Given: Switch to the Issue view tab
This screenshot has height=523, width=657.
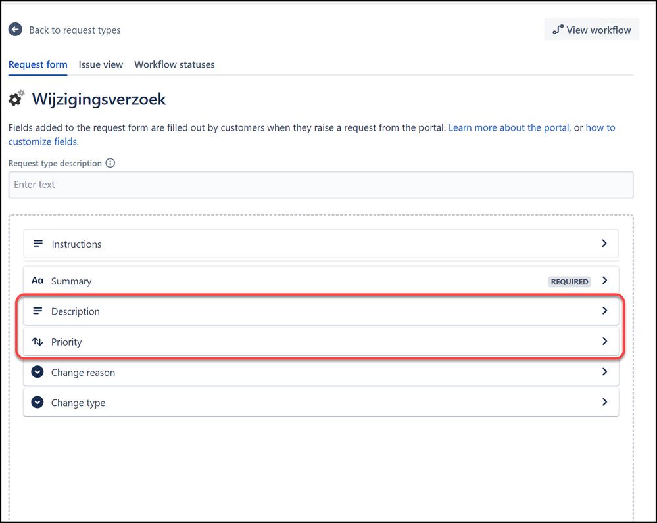Looking at the screenshot, I should [x=101, y=64].
